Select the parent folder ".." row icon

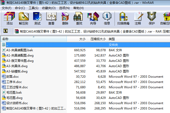[4, 45]
